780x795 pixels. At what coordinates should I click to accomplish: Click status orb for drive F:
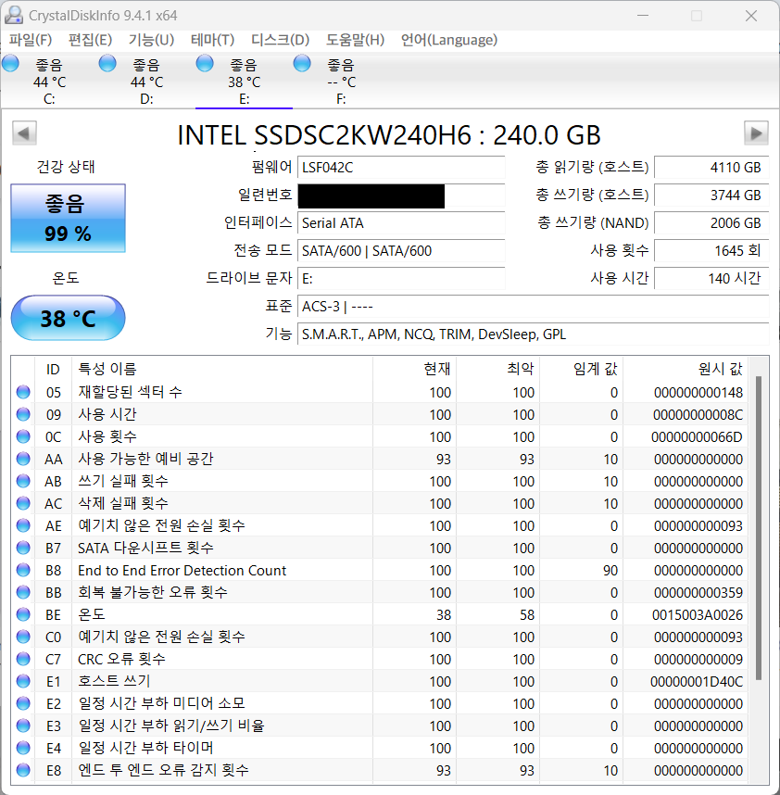pos(302,64)
